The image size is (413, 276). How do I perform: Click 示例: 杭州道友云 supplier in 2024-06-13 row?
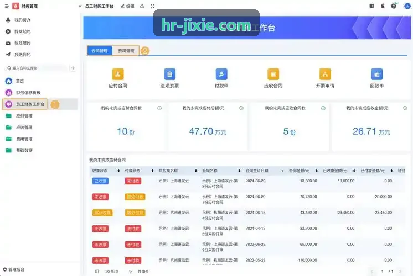click(174, 213)
